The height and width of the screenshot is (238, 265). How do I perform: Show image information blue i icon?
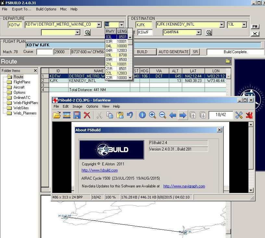[x=142, y=115]
